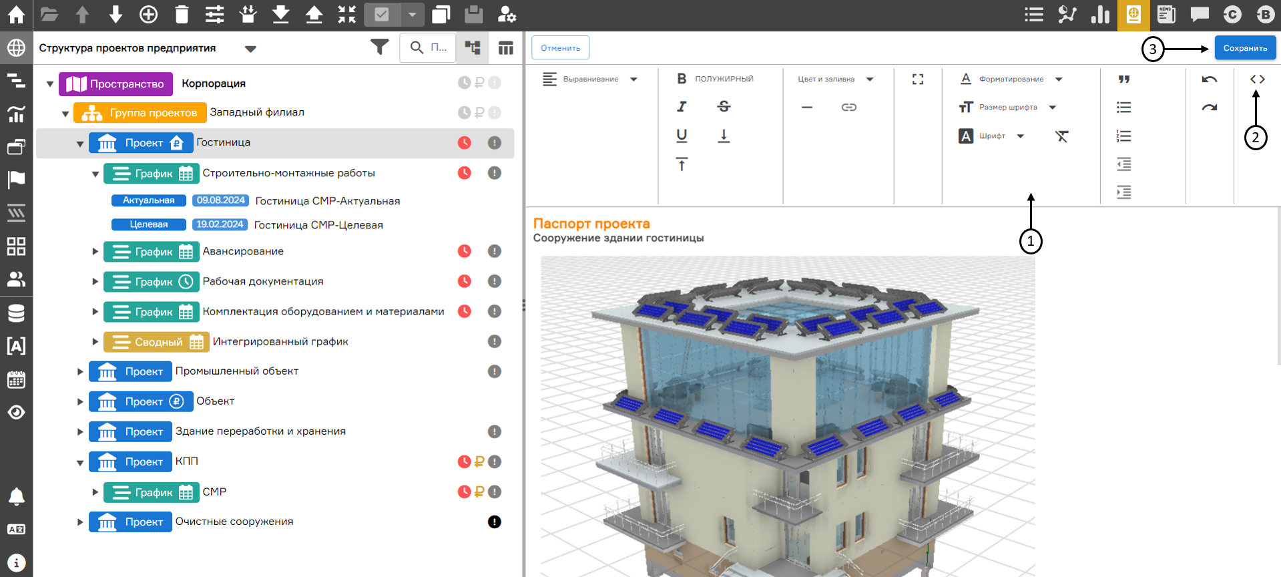This screenshot has height=577, width=1281.
Task: Click the horizontal rule dash icon
Action: (x=807, y=107)
